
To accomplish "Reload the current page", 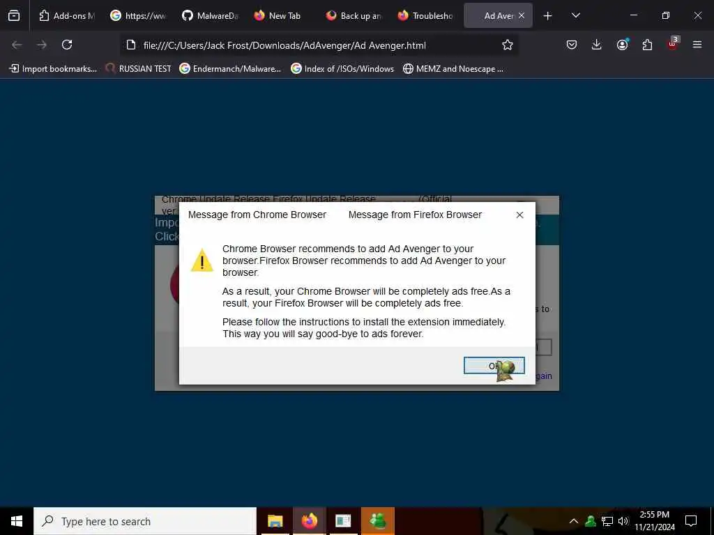I will pos(67,45).
